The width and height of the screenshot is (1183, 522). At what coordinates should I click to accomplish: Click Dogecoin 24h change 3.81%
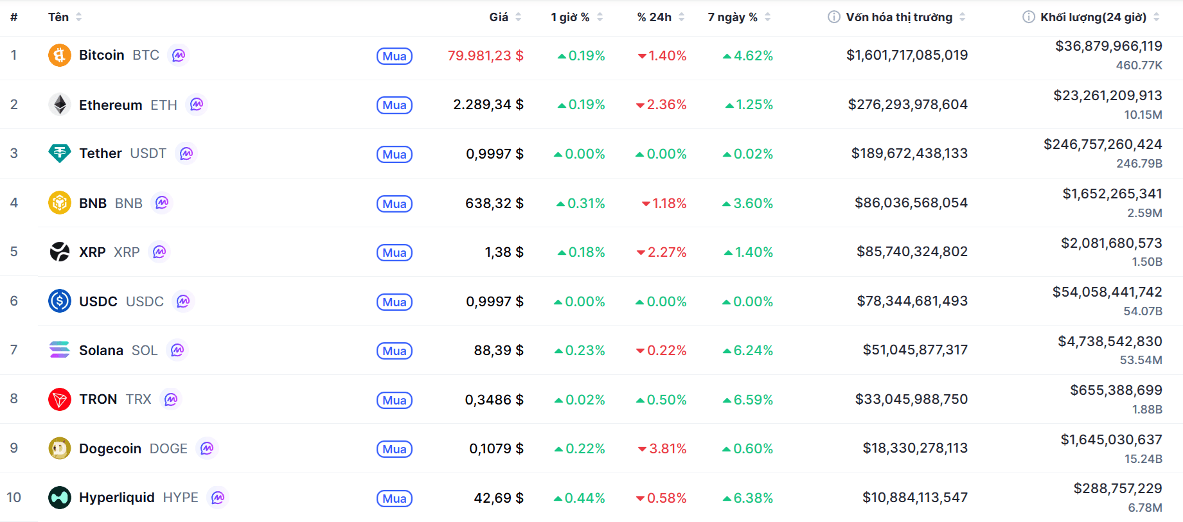662,449
